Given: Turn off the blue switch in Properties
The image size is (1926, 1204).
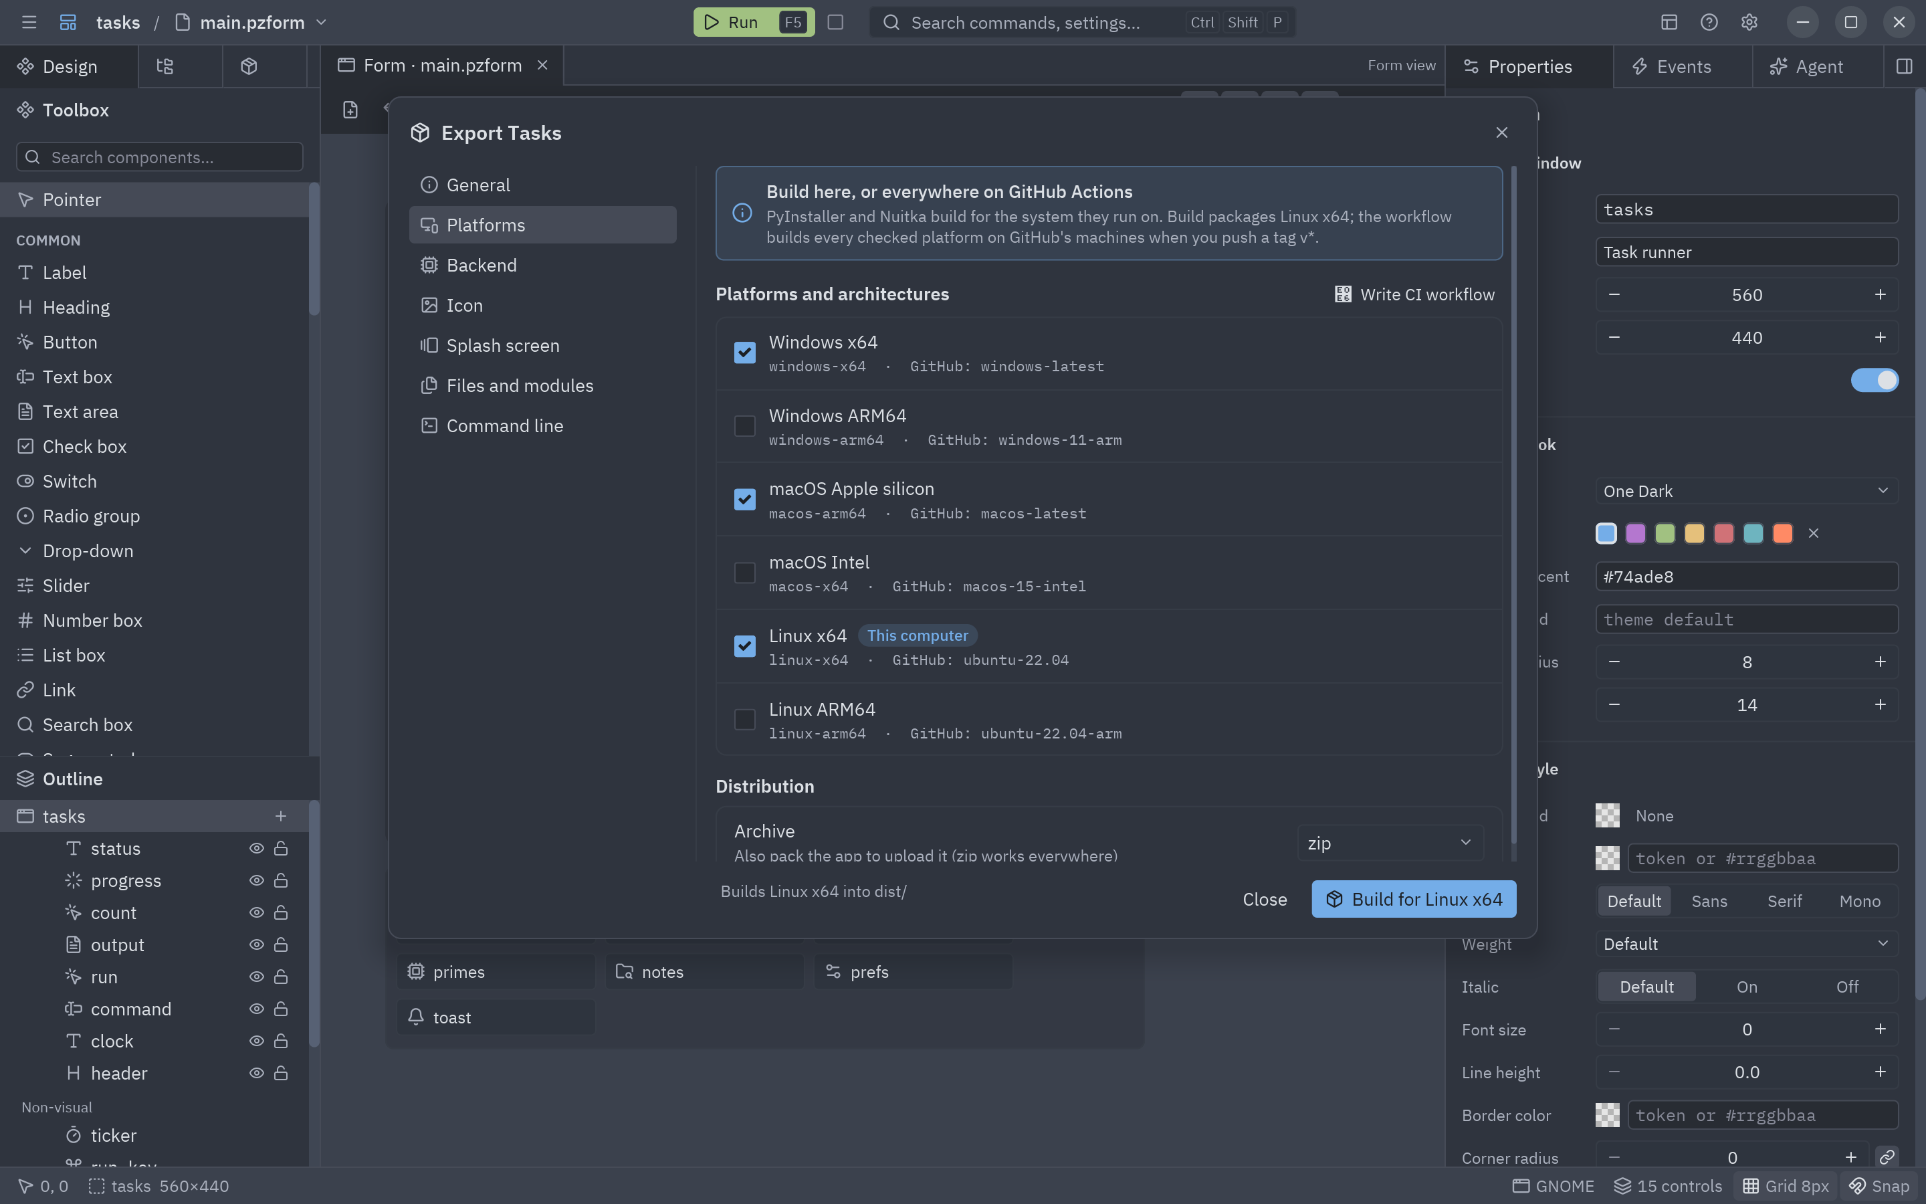Looking at the screenshot, I should coord(1875,381).
